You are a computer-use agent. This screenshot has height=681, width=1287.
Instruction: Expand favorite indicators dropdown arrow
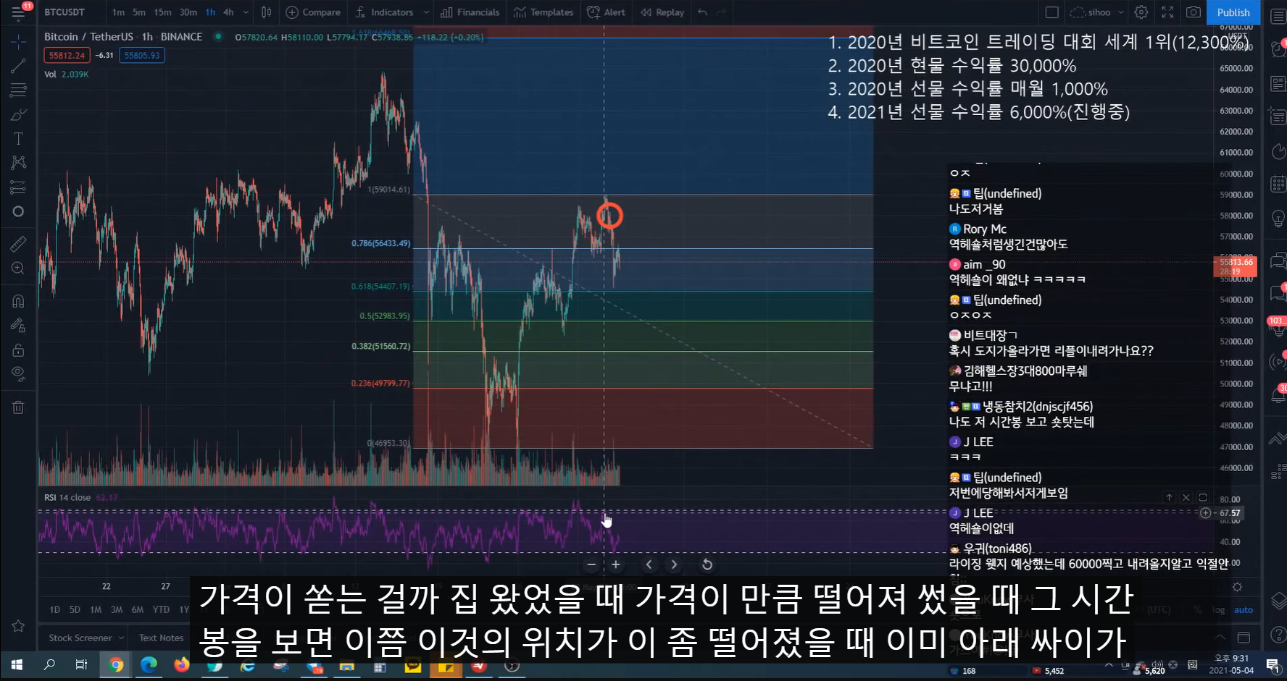[426, 12]
